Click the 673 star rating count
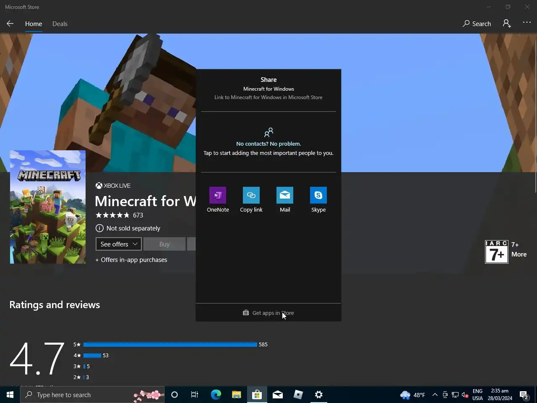The height and width of the screenshot is (403, 537). point(138,215)
